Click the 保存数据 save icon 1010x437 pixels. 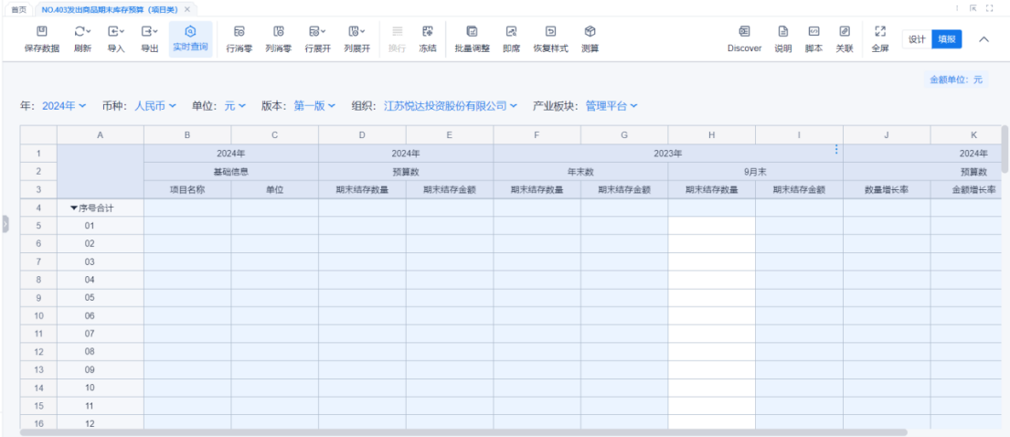(41, 32)
